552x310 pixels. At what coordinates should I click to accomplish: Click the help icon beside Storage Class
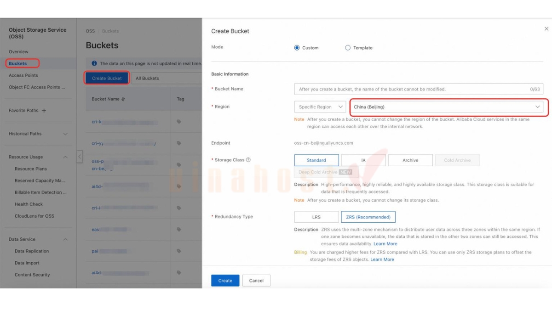tap(248, 160)
